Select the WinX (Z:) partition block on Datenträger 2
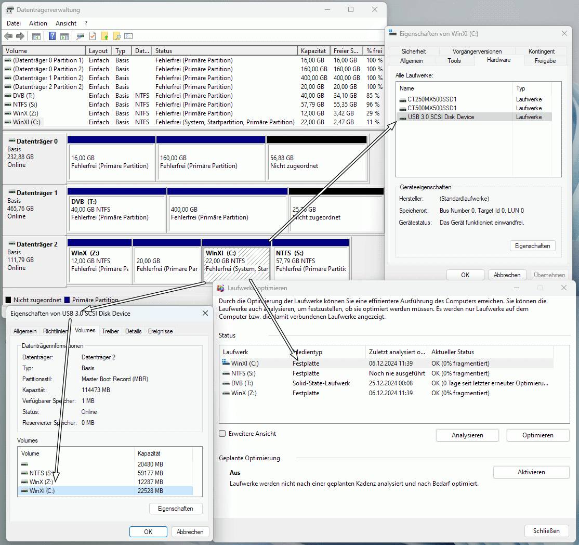 coord(99,265)
